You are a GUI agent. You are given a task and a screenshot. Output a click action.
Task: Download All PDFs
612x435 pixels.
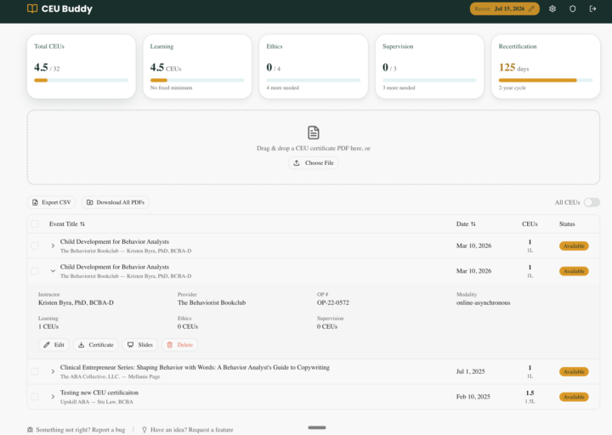pos(116,202)
